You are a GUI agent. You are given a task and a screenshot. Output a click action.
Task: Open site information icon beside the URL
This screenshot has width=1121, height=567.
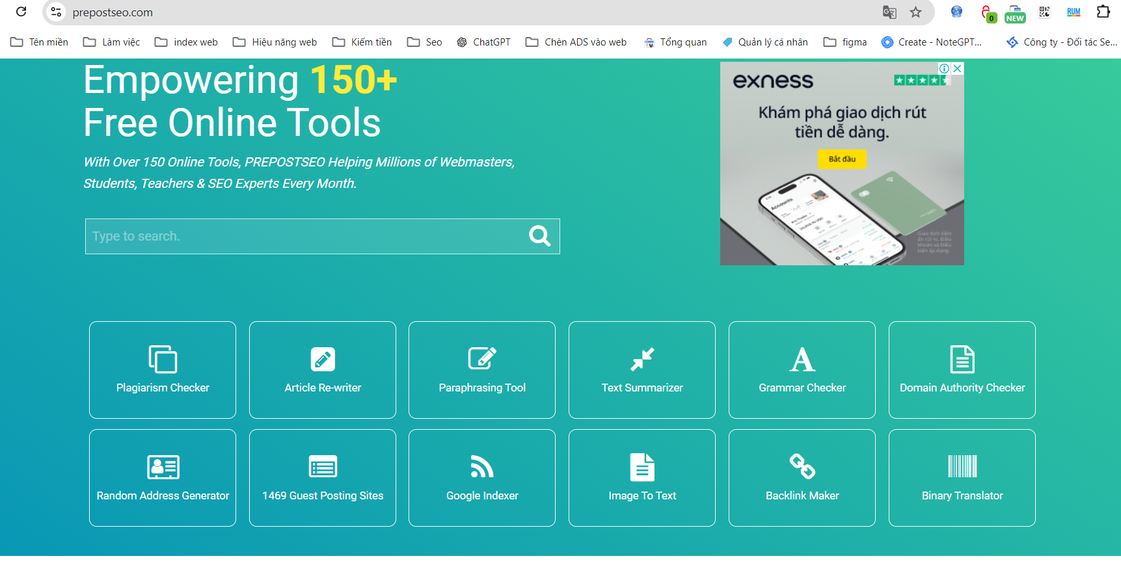(57, 12)
